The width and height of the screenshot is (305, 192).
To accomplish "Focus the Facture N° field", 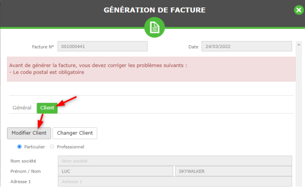I will [x=102, y=46].
